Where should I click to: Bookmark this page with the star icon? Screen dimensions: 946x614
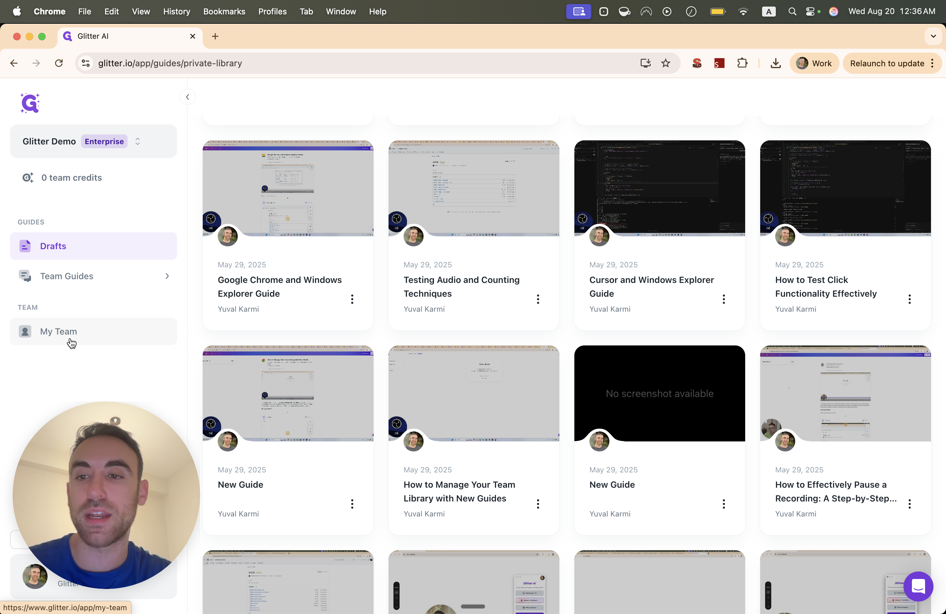(666, 63)
